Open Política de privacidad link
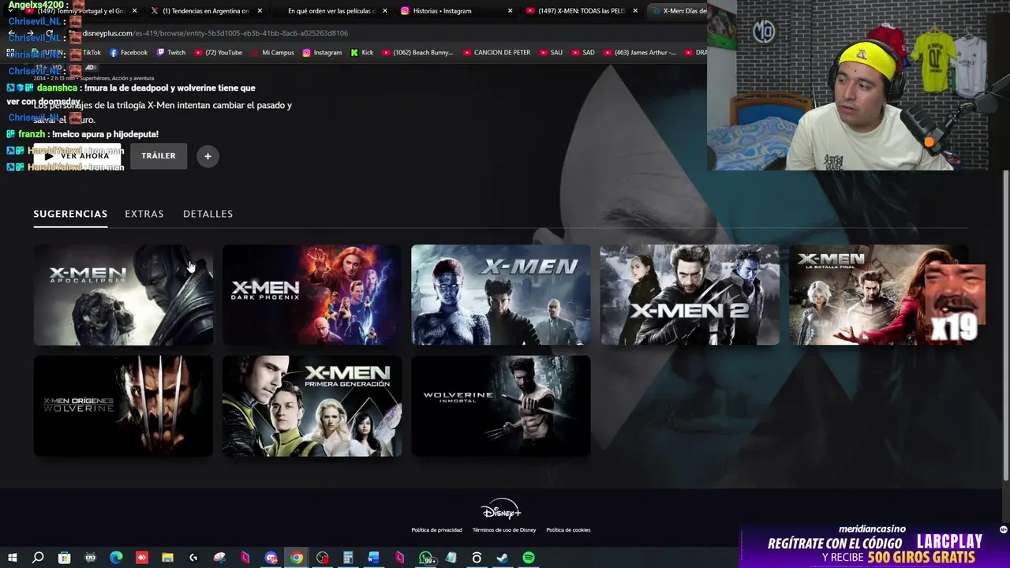 (x=436, y=530)
